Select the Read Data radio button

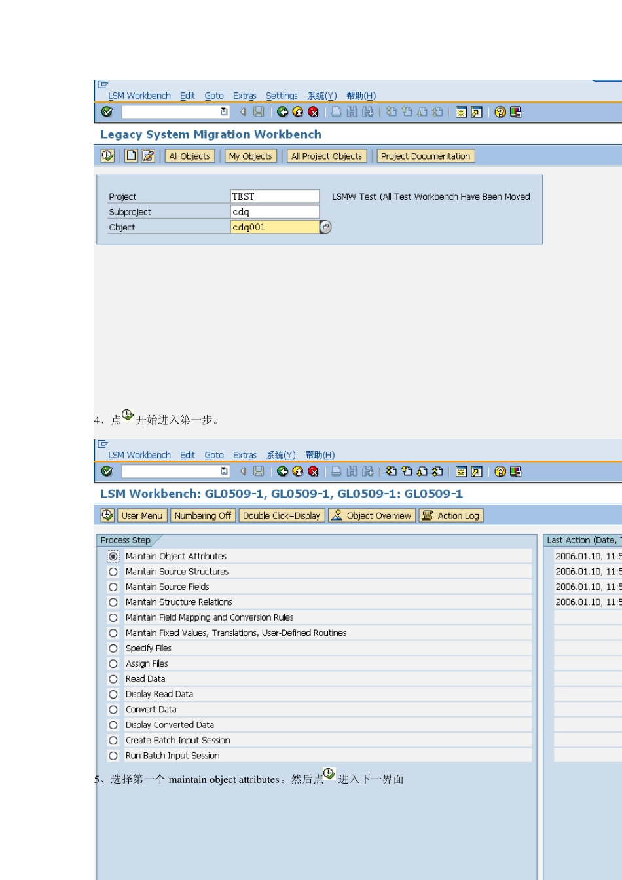click(113, 679)
